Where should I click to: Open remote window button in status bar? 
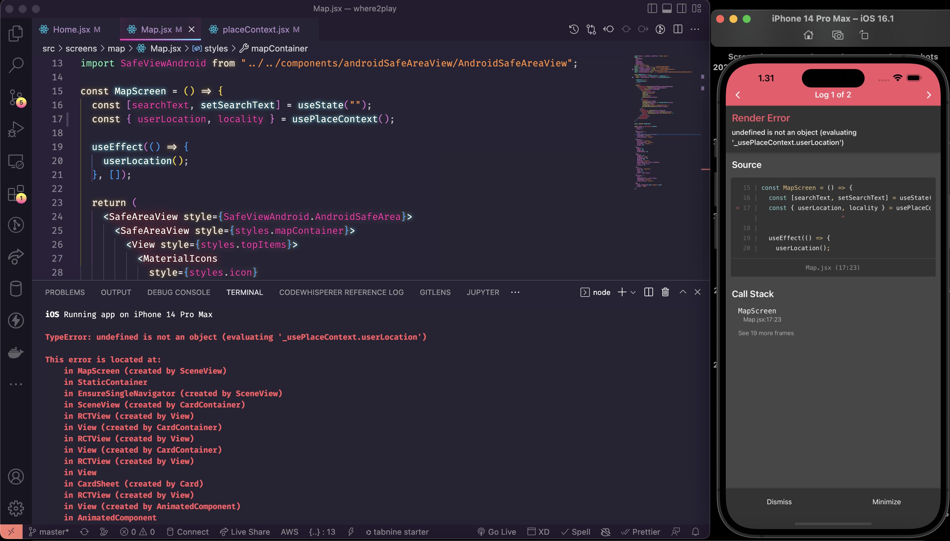(x=12, y=532)
